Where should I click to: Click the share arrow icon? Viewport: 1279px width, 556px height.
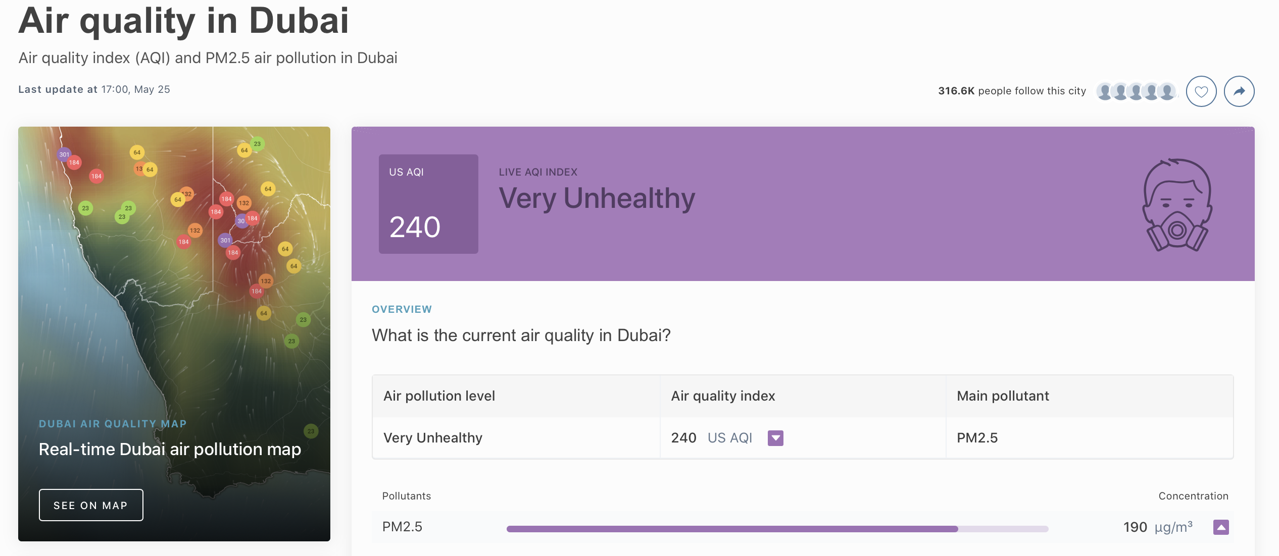click(x=1239, y=91)
